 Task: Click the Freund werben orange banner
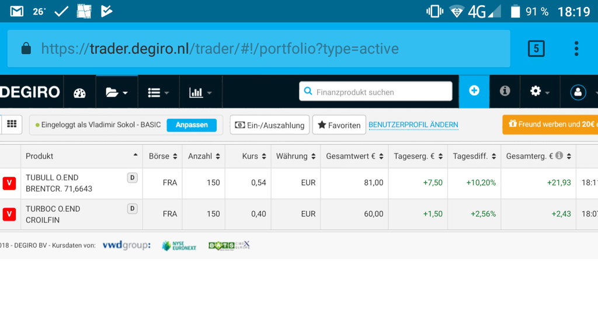550,124
